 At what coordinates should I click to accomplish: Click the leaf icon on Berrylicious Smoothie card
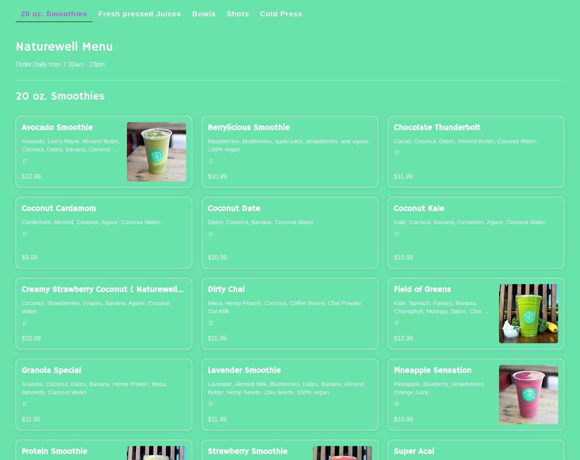211,161
